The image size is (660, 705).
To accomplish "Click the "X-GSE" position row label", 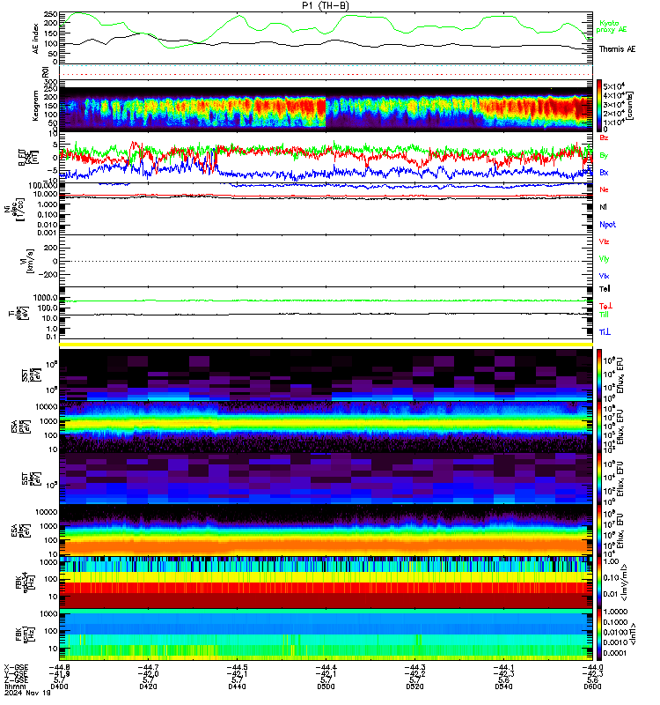I will pos(16,668).
